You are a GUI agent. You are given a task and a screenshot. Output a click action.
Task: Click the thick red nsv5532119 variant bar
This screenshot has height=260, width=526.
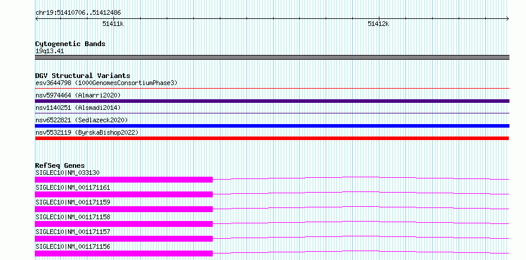(272, 138)
